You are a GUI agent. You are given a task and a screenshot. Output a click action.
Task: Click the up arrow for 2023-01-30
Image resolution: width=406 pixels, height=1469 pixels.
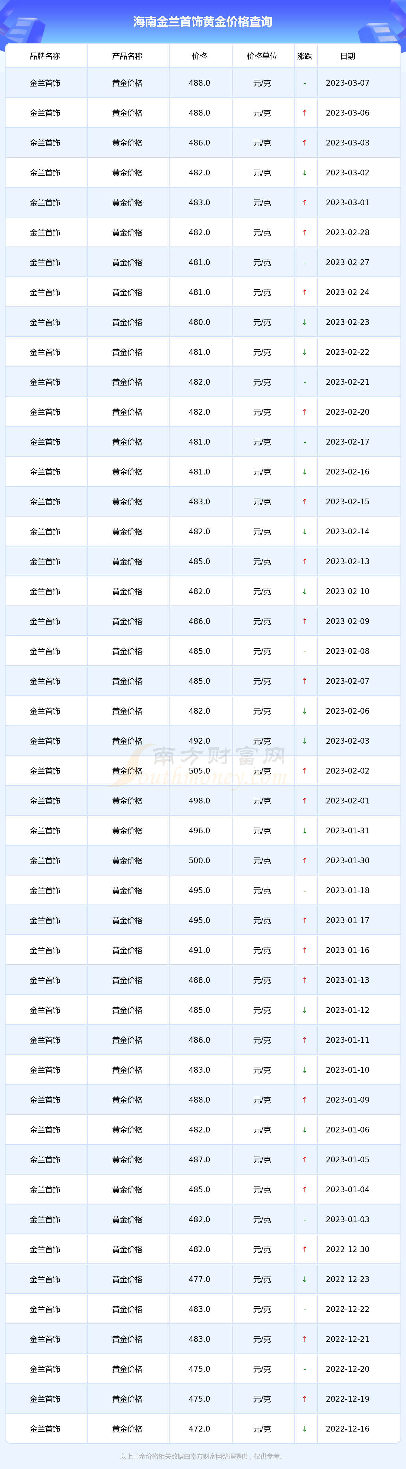(x=304, y=861)
